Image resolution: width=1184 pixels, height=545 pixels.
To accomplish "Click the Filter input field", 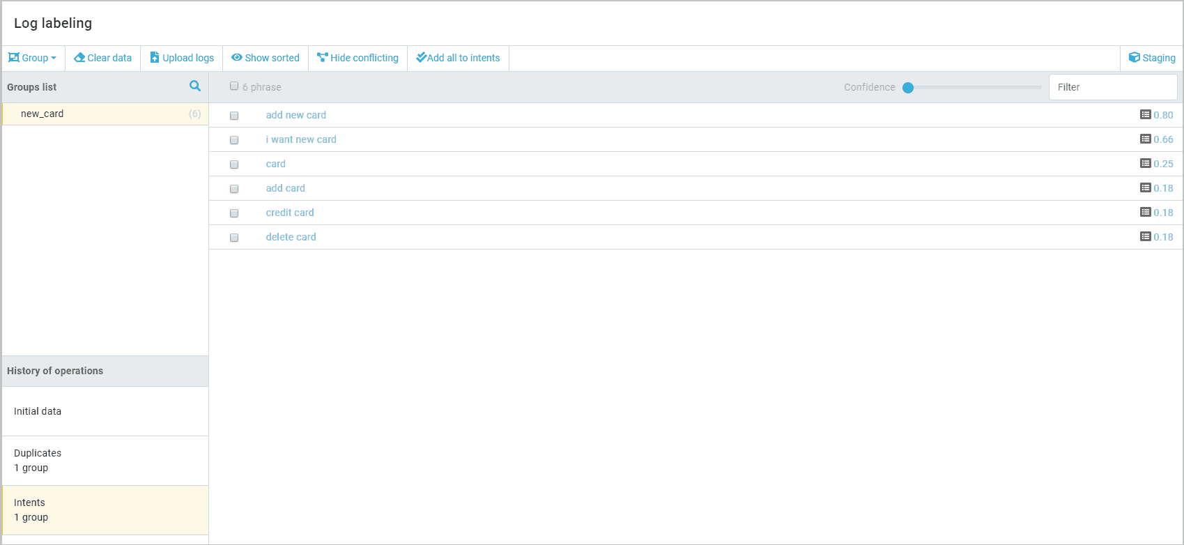I will [x=1112, y=87].
